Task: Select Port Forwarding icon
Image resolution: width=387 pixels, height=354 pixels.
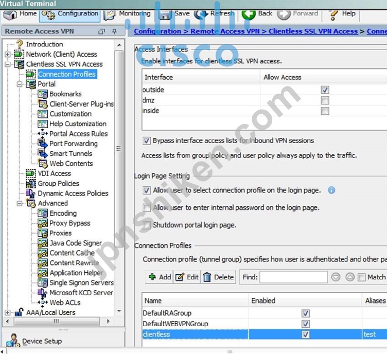Action: [x=43, y=144]
